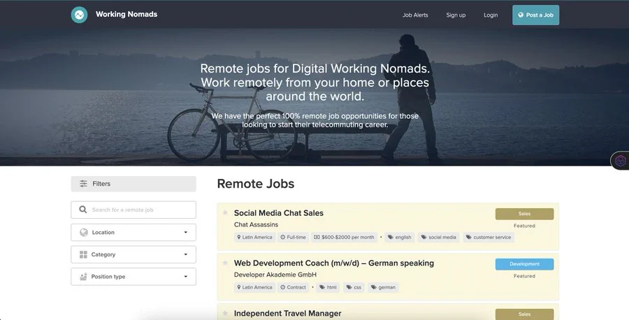The width and height of the screenshot is (629, 320).
Task: Open Job Alerts in the navigation
Action: pyautogui.click(x=415, y=15)
